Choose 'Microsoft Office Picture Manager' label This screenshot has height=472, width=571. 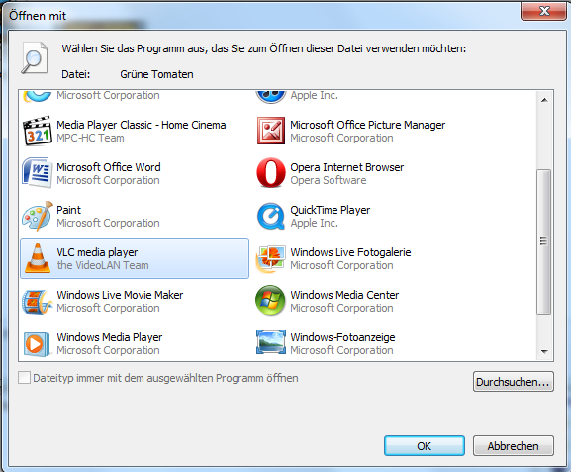coord(368,125)
